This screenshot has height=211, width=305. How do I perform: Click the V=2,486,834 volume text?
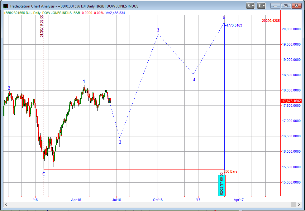click(115, 13)
